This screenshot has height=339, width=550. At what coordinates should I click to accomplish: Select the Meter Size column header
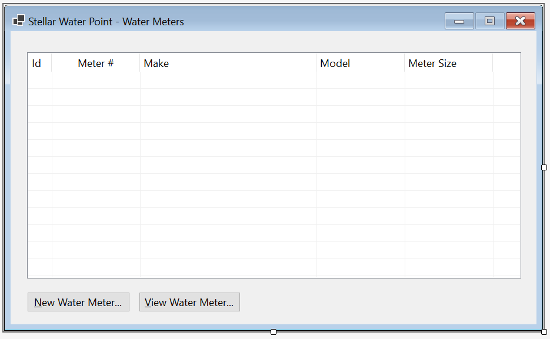449,63
